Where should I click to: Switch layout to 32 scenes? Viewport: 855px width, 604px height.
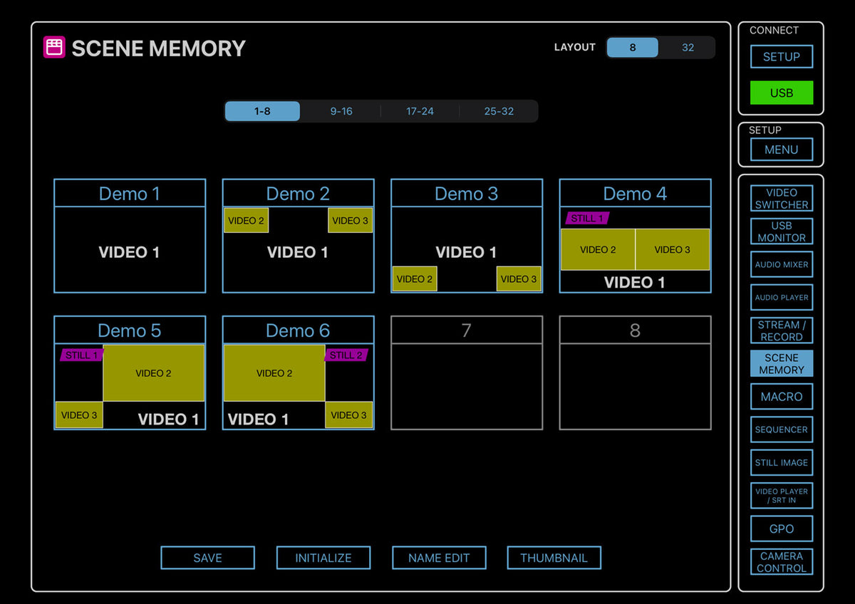pos(687,48)
